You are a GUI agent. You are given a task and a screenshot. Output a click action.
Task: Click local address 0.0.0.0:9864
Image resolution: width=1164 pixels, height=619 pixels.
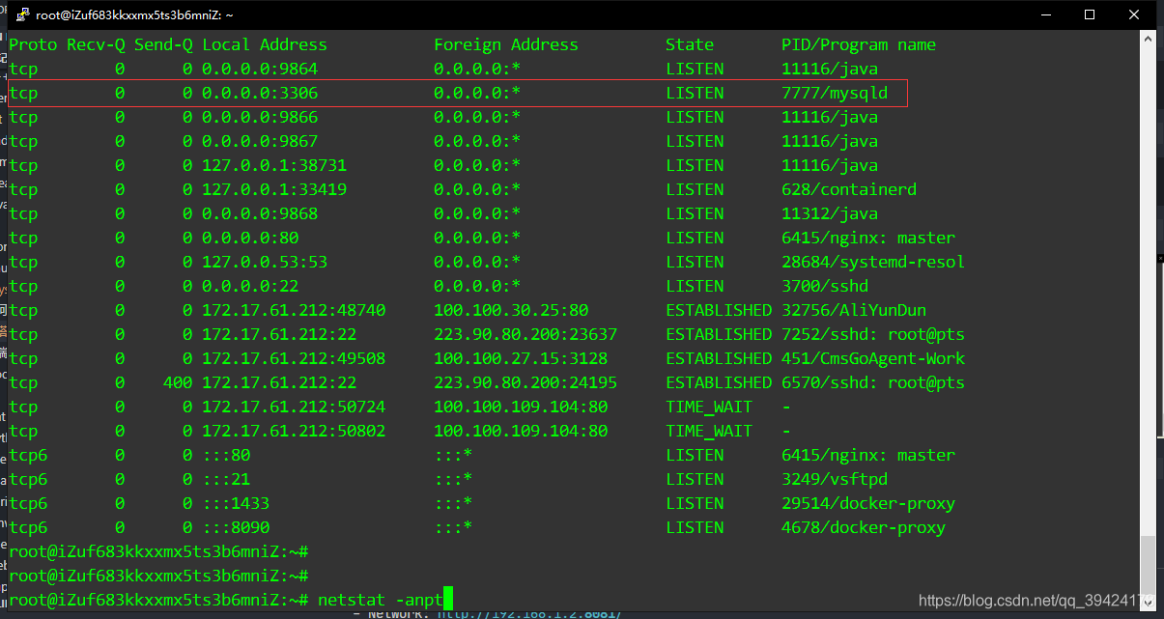tap(260, 69)
